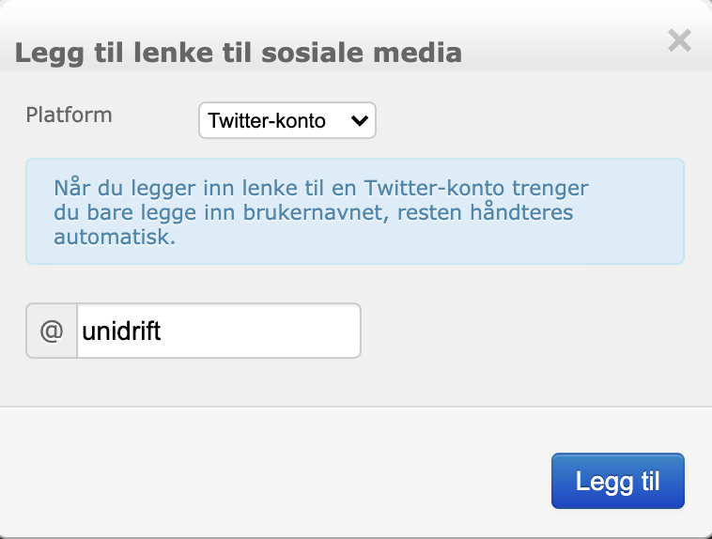Focus the username field containing unidrift

coord(219,331)
